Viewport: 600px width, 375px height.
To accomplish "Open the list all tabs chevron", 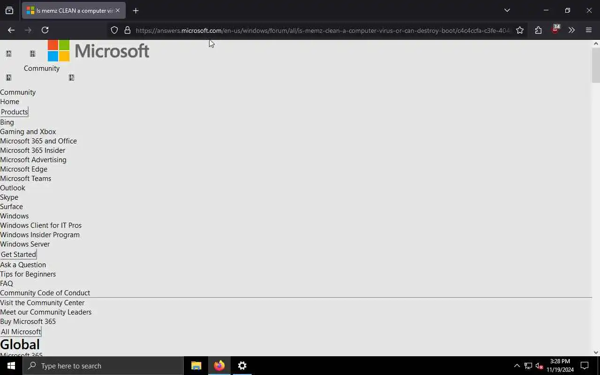I will 507,10.
